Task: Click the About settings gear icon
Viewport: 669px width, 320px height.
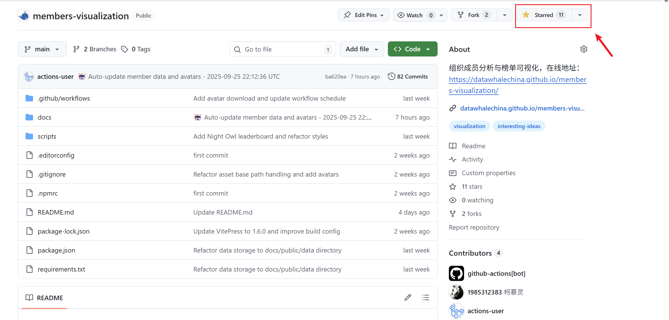Action: 584,49
